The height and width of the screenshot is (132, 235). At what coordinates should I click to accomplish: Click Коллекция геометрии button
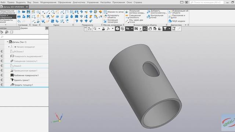[111, 21]
